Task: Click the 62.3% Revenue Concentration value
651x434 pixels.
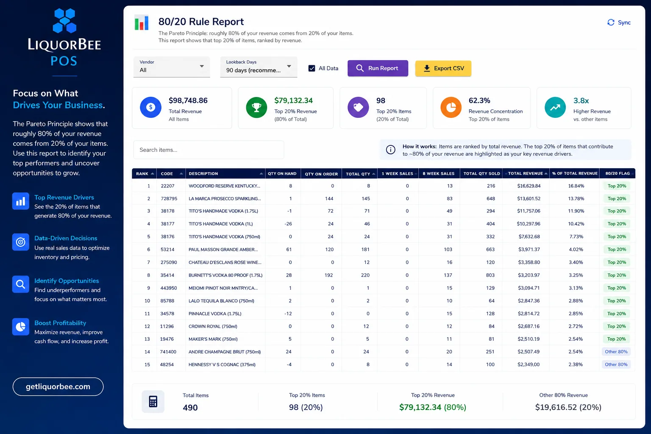Action: [x=479, y=100]
